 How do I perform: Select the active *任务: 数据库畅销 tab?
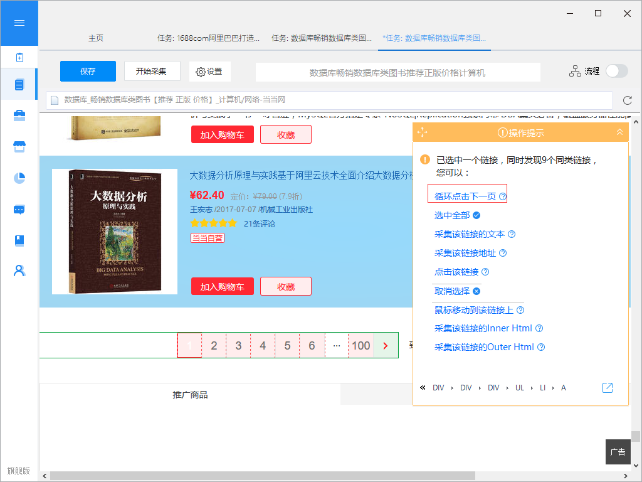click(434, 38)
